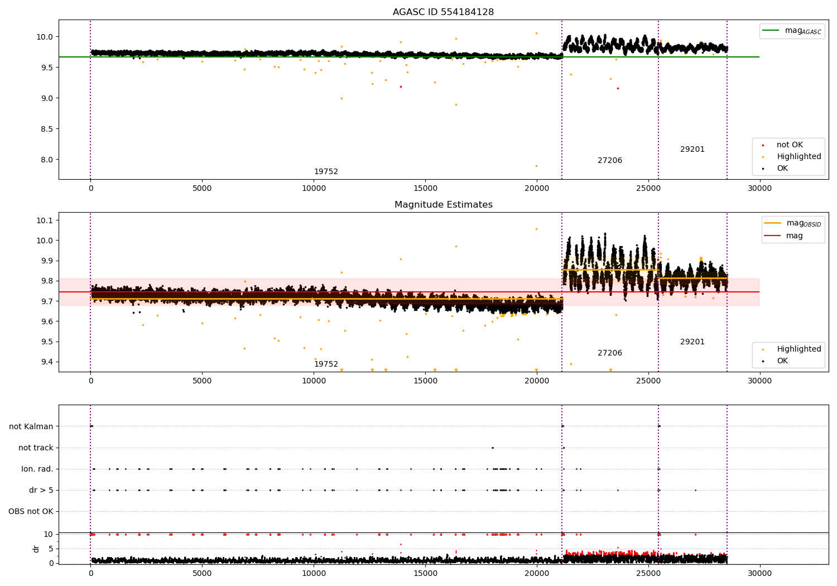Click the 10.1 y-axis tick in Magnitude Estimates
Viewport: 837px width, 586px height.
pyautogui.click(x=45, y=220)
